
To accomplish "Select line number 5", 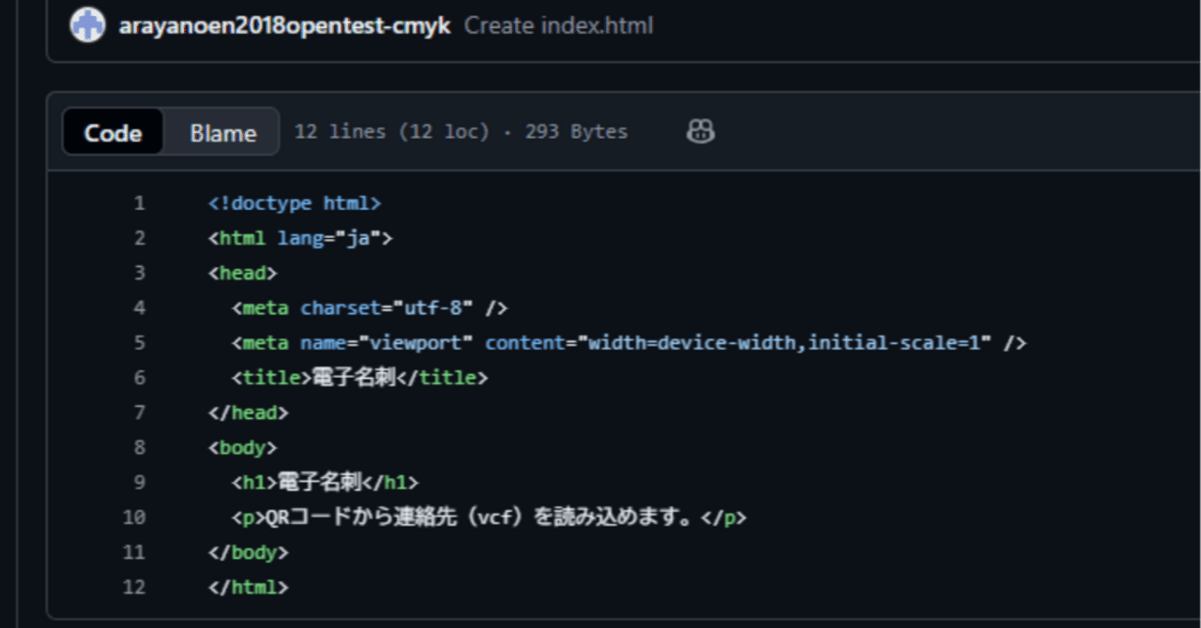I will tap(139, 342).
